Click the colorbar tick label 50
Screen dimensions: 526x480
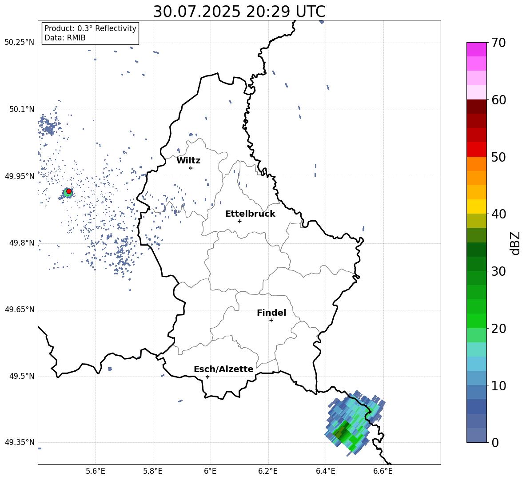coord(499,157)
